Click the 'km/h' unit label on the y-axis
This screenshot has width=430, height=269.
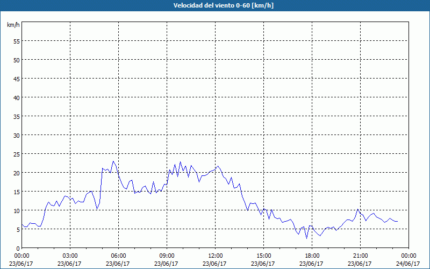pos(13,25)
